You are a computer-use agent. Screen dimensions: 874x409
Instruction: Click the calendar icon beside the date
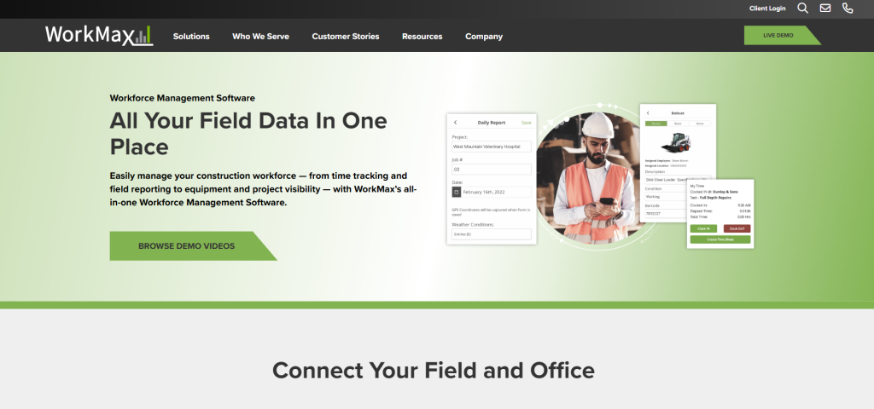click(456, 192)
